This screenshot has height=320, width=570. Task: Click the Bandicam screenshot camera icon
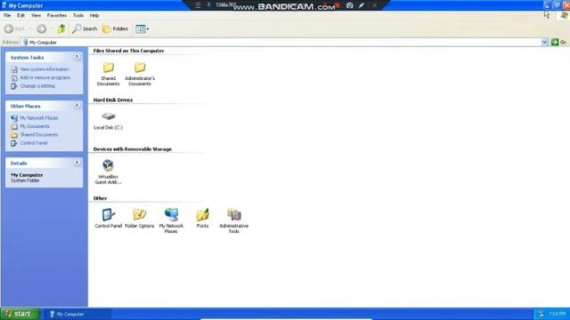tap(350, 5)
